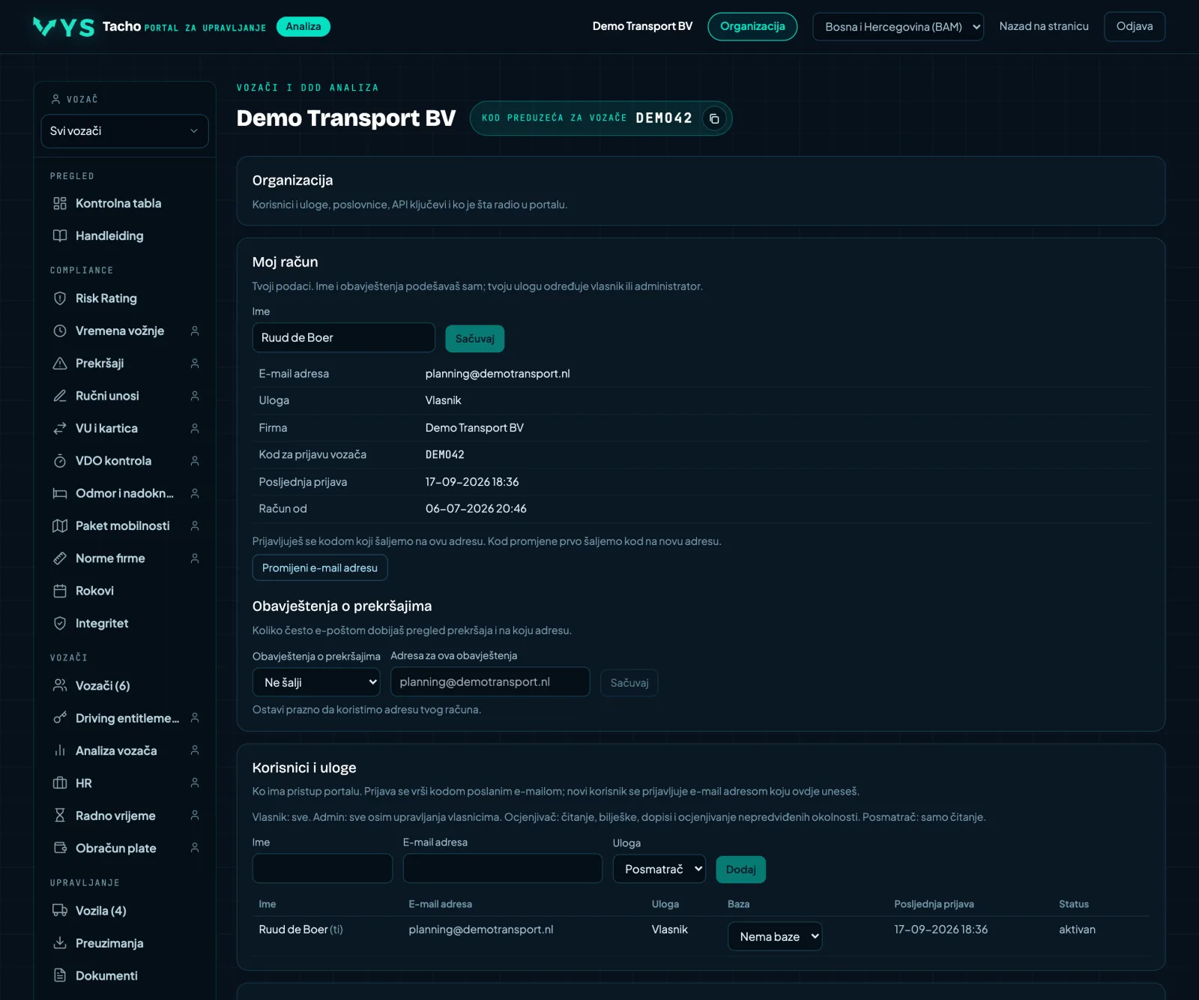1199x1000 pixels.
Task: Open HR in the sidebar
Action: tap(84, 783)
